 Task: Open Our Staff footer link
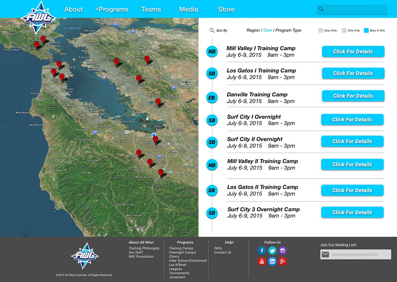pos(136,253)
